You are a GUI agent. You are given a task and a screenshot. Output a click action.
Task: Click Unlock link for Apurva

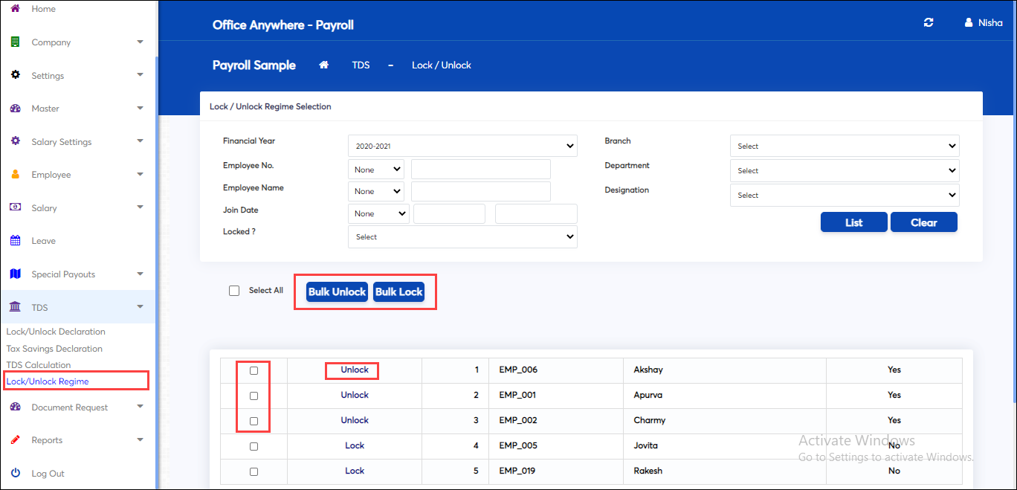click(x=355, y=395)
